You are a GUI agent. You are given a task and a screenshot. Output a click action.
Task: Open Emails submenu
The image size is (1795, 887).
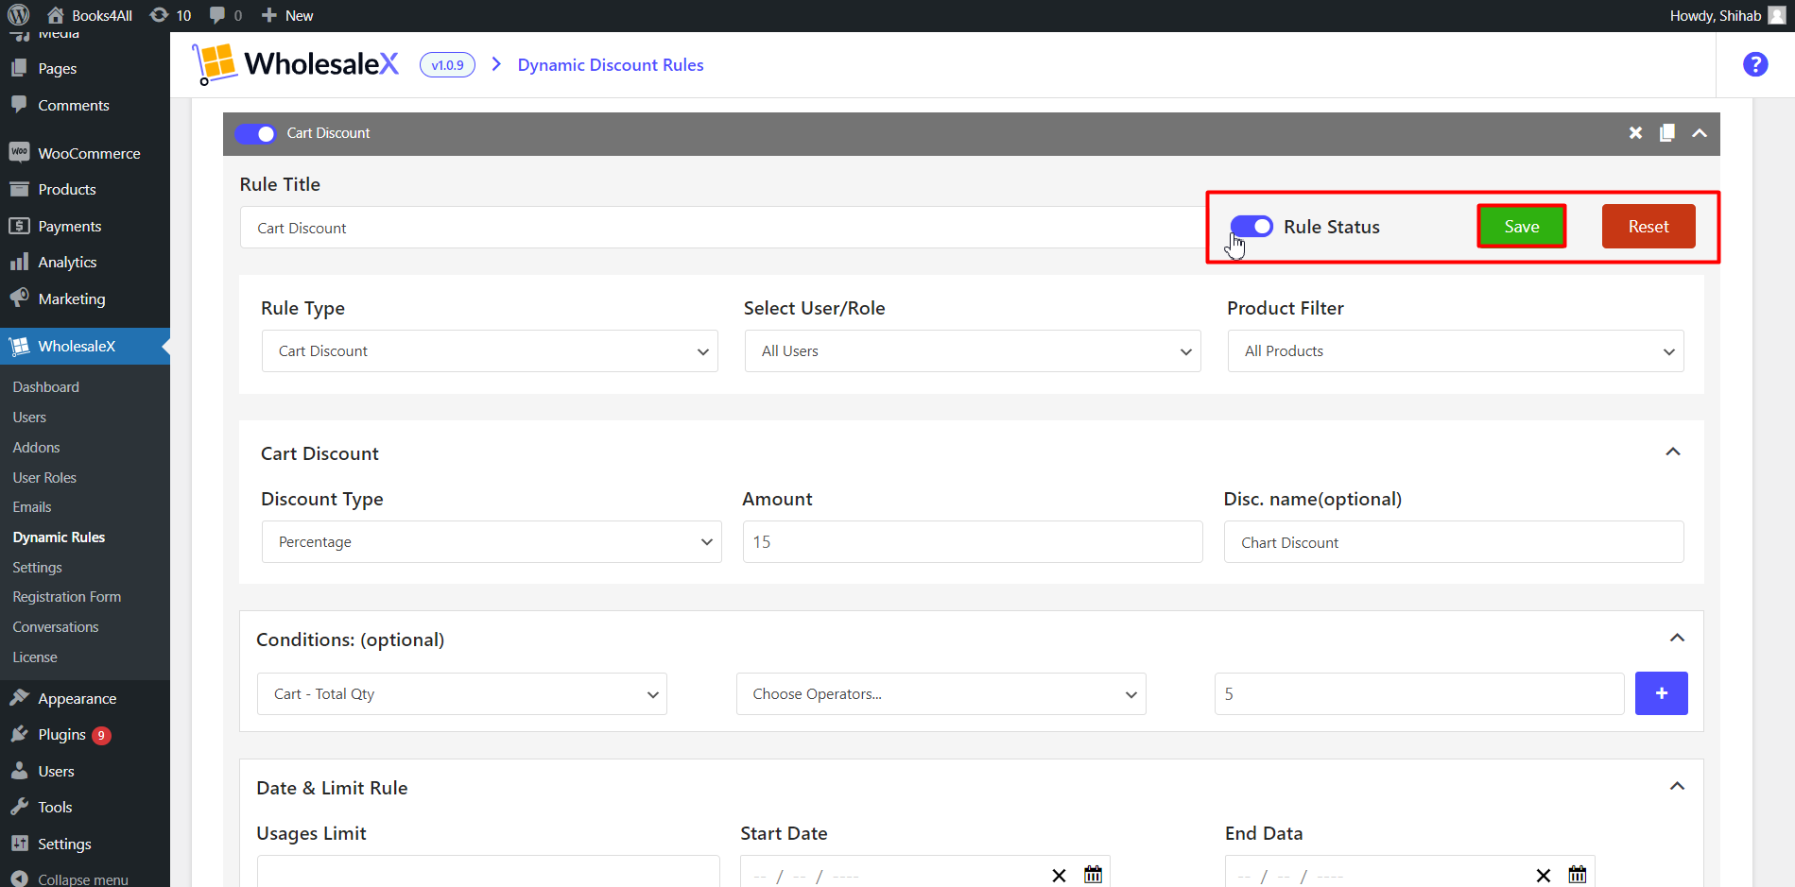(x=32, y=507)
